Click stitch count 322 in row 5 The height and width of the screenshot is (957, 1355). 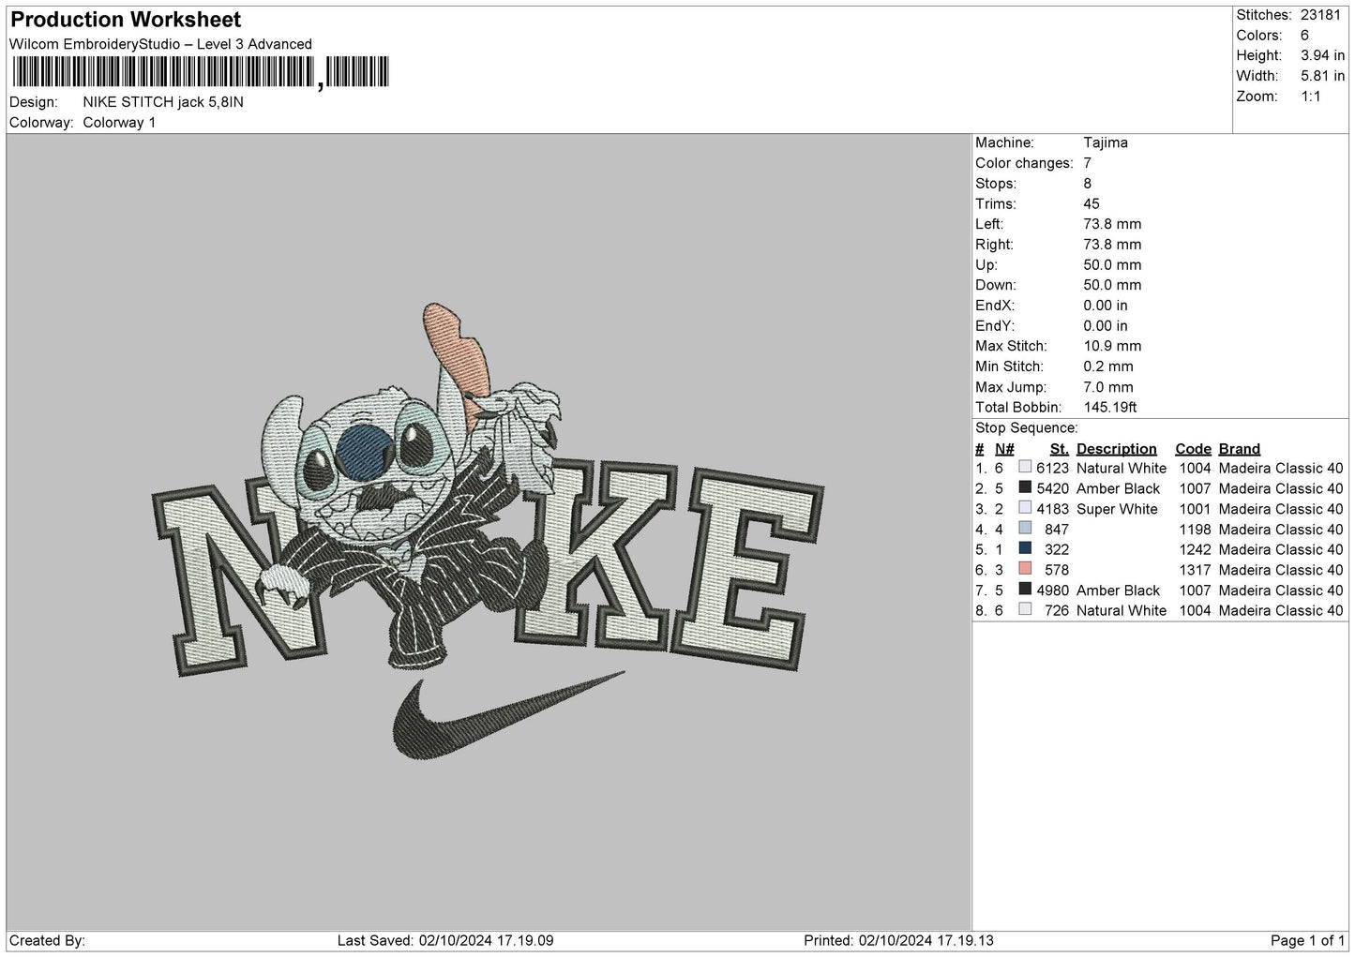(x=1058, y=549)
